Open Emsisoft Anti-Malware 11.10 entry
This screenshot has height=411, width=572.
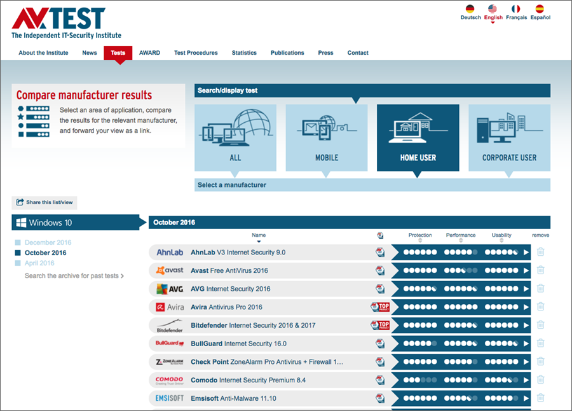pos(233,398)
